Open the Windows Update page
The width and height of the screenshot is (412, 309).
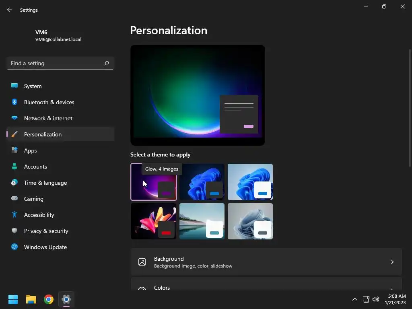click(60, 247)
